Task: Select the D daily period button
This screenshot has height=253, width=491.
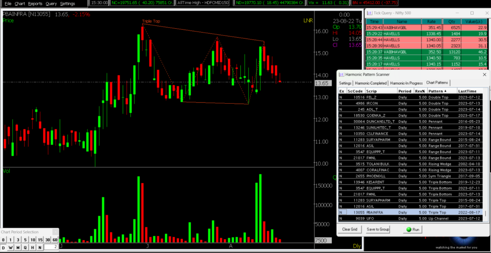Action: pyautogui.click(x=3, y=247)
